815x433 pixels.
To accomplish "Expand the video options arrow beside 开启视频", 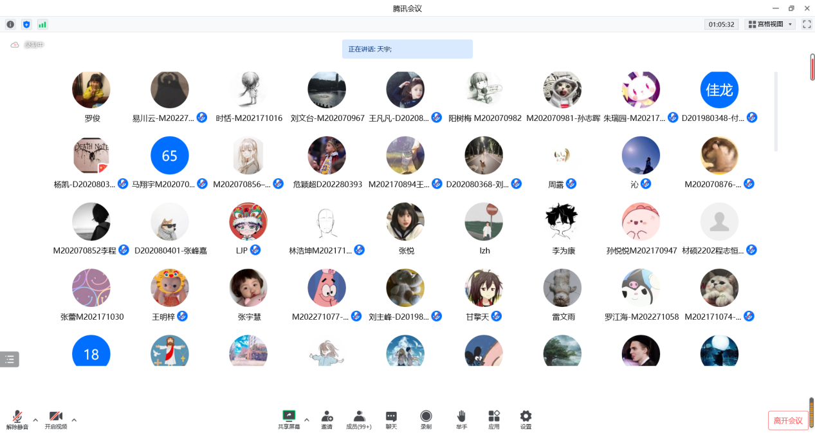I will 74,420.
